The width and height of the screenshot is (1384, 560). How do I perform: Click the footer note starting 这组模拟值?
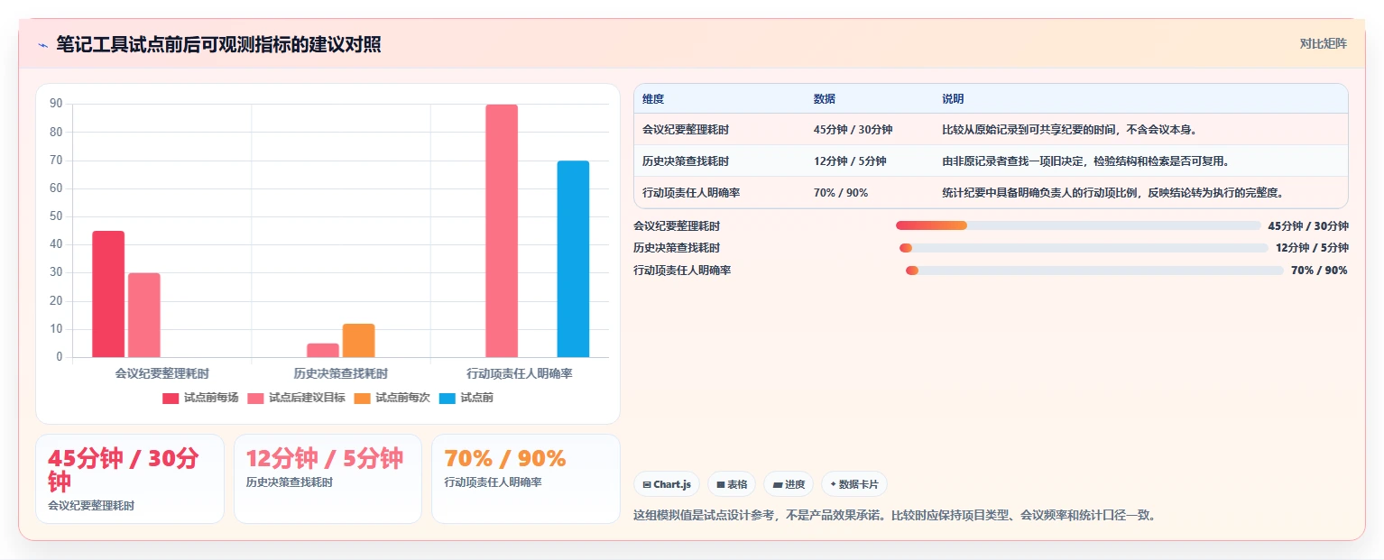tap(895, 516)
